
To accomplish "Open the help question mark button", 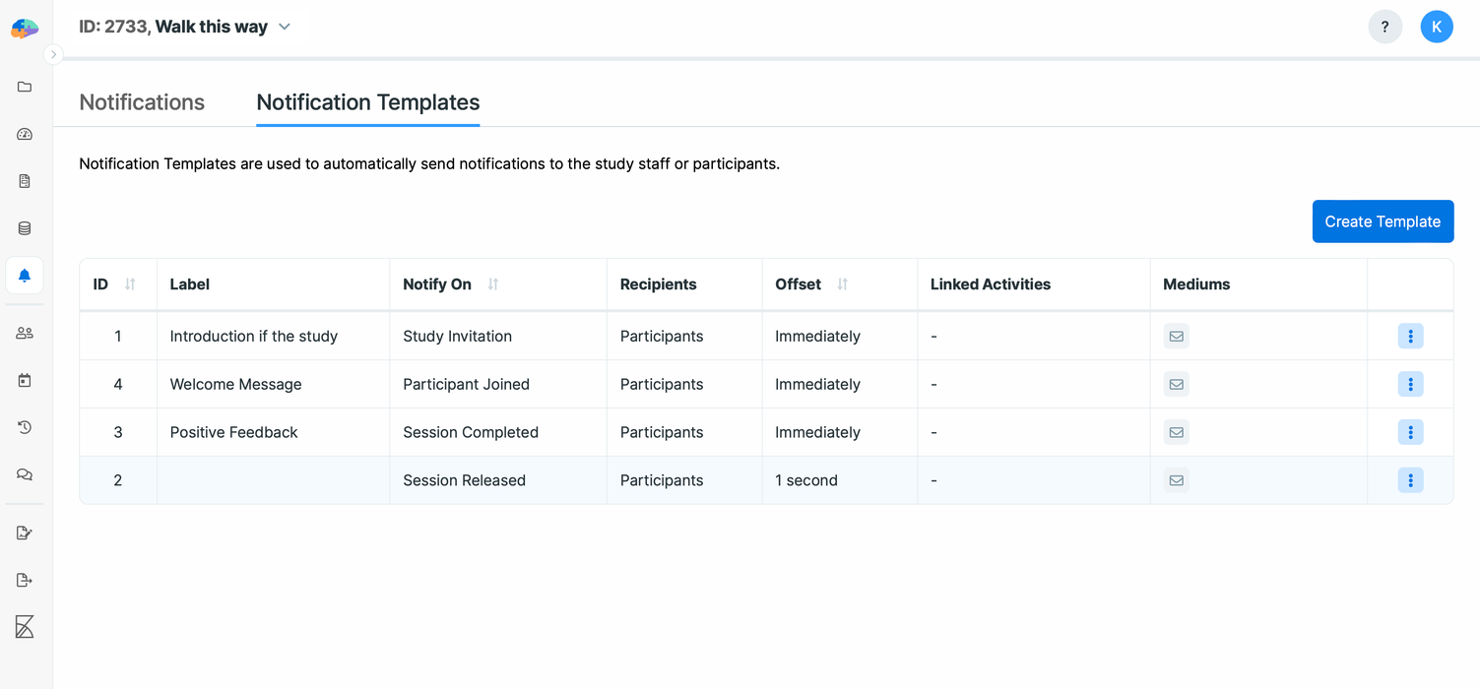I will pos(1385,27).
